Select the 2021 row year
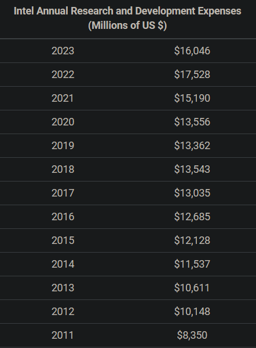Image resolution: width=256 pixels, height=348 pixels. pos(63,98)
